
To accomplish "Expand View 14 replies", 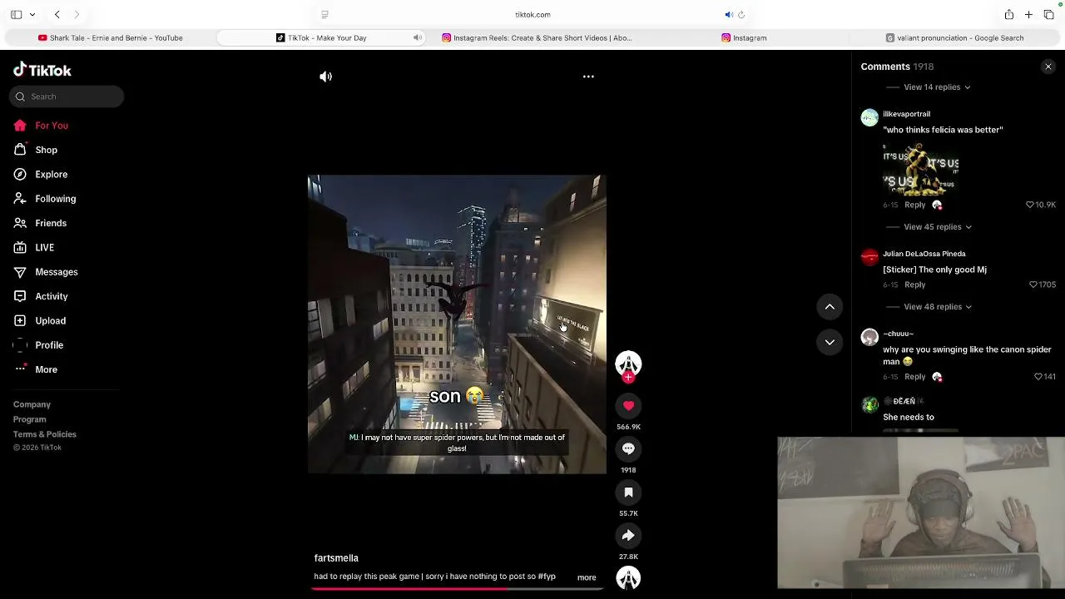I will (936, 87).
